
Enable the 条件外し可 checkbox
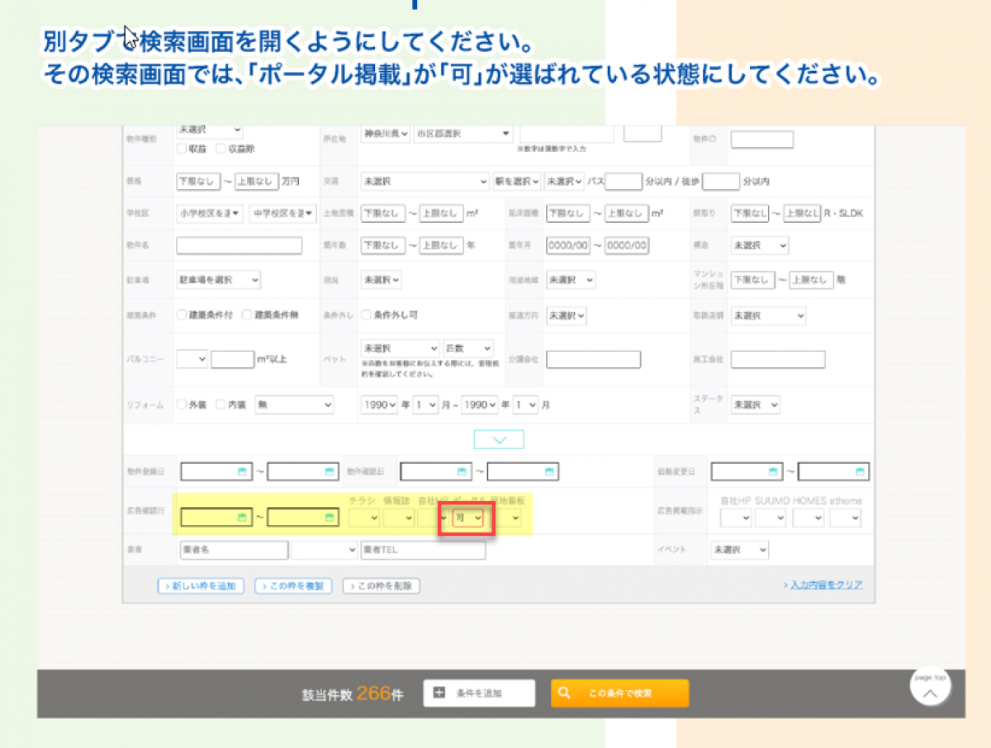click(x=367, y=315)
